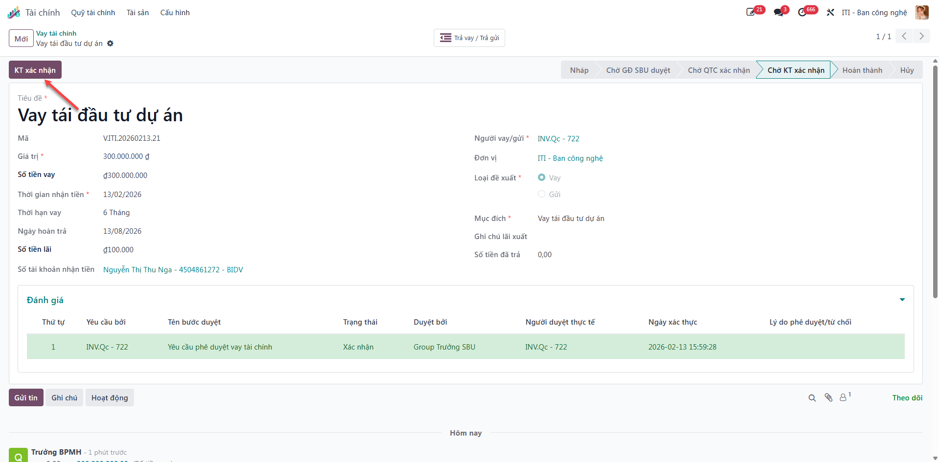Open the Tài chính app home icon
Image resolution: width=939 pixels, height=462 pixels.
click(14, 13)
